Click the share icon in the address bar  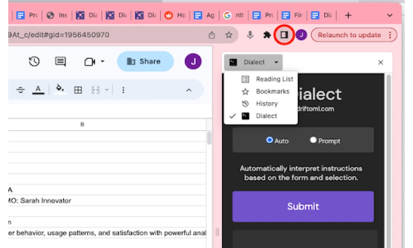[212, 35]
